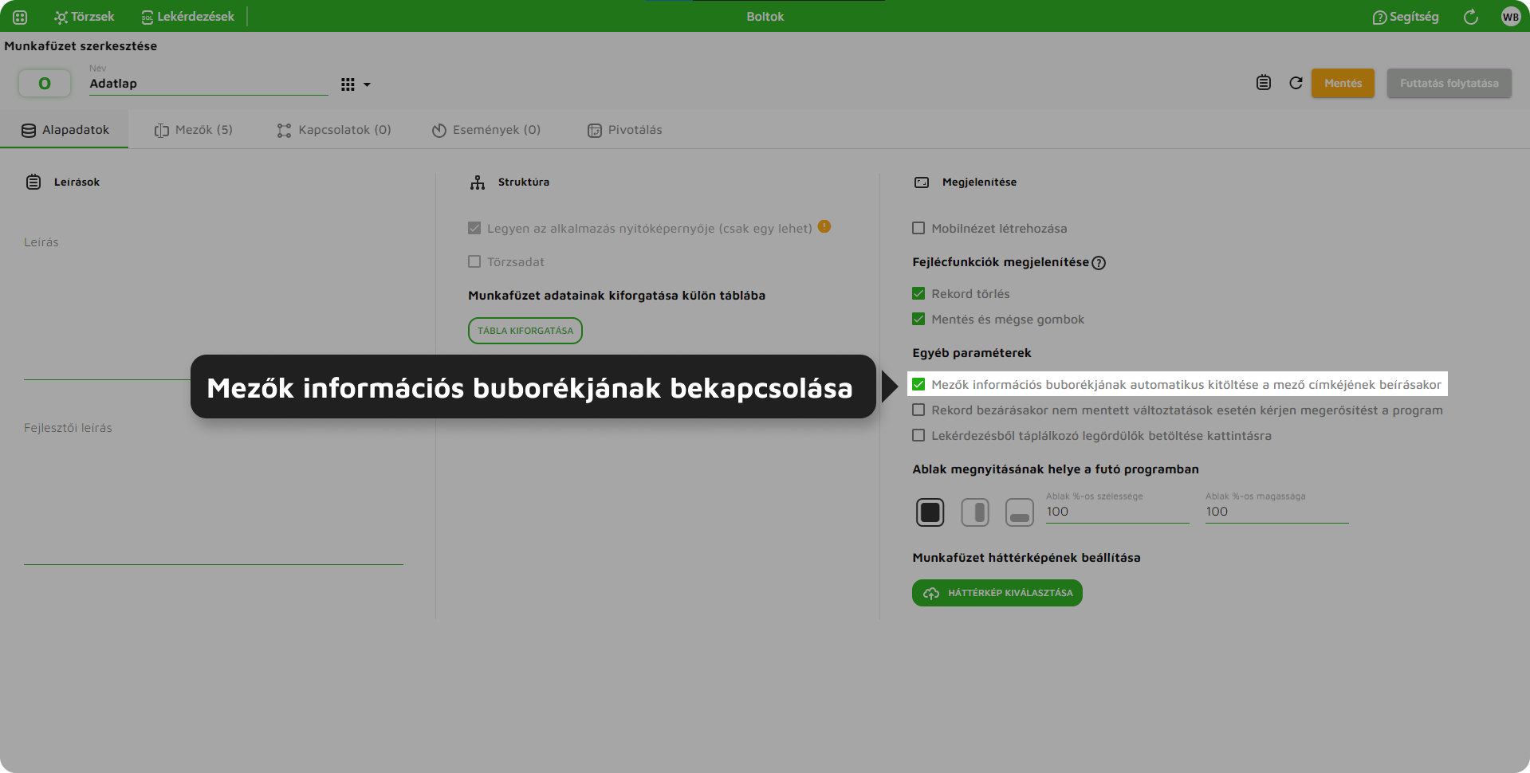Image resolution: width=1530 pixels, height=773 pixels.
Task: Click the reload icon left of Mentés
Action: (x=1296, y=83)
